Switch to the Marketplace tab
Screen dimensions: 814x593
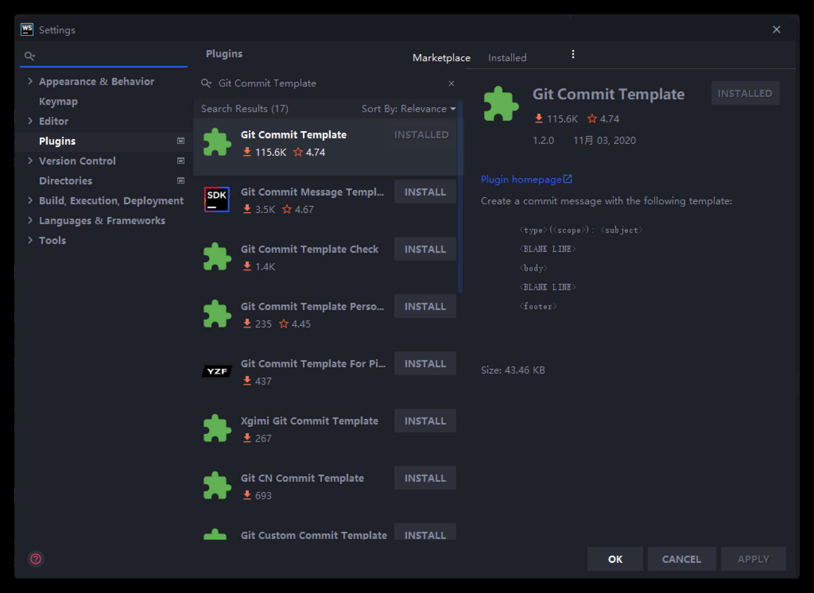pos(441,58)
